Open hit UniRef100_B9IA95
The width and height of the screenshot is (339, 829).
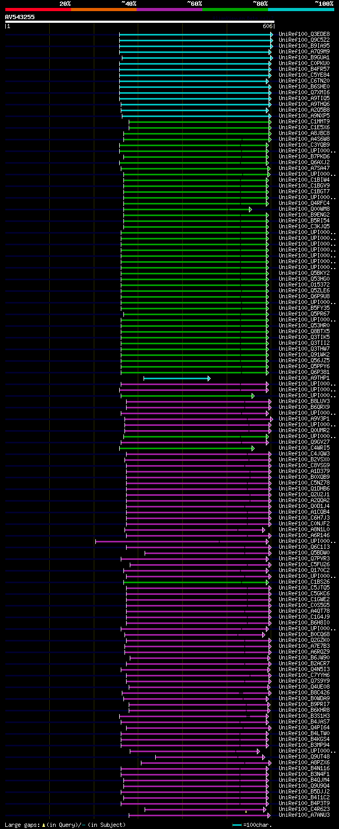click(x=304, y=46)
